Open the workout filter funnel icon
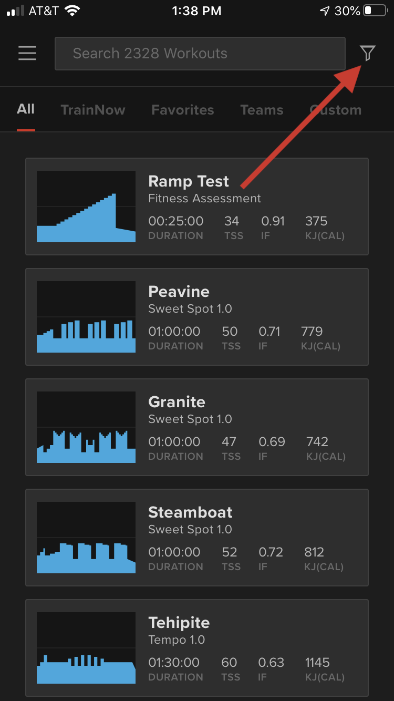 (368, 53)
